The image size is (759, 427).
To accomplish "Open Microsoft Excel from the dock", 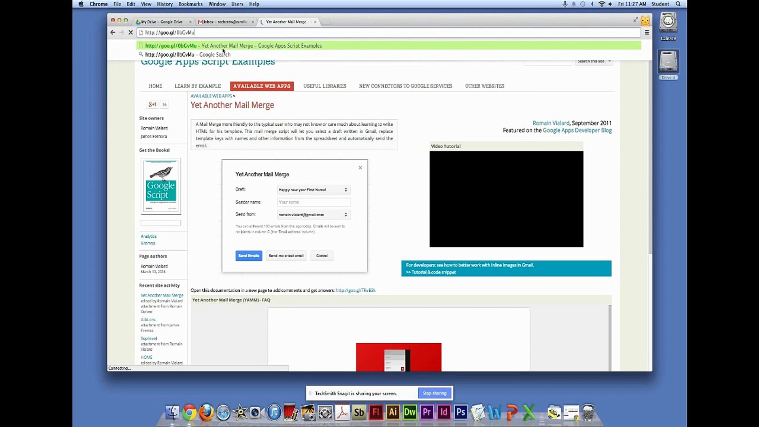I will pyautogui.click(x=529, y=413).
